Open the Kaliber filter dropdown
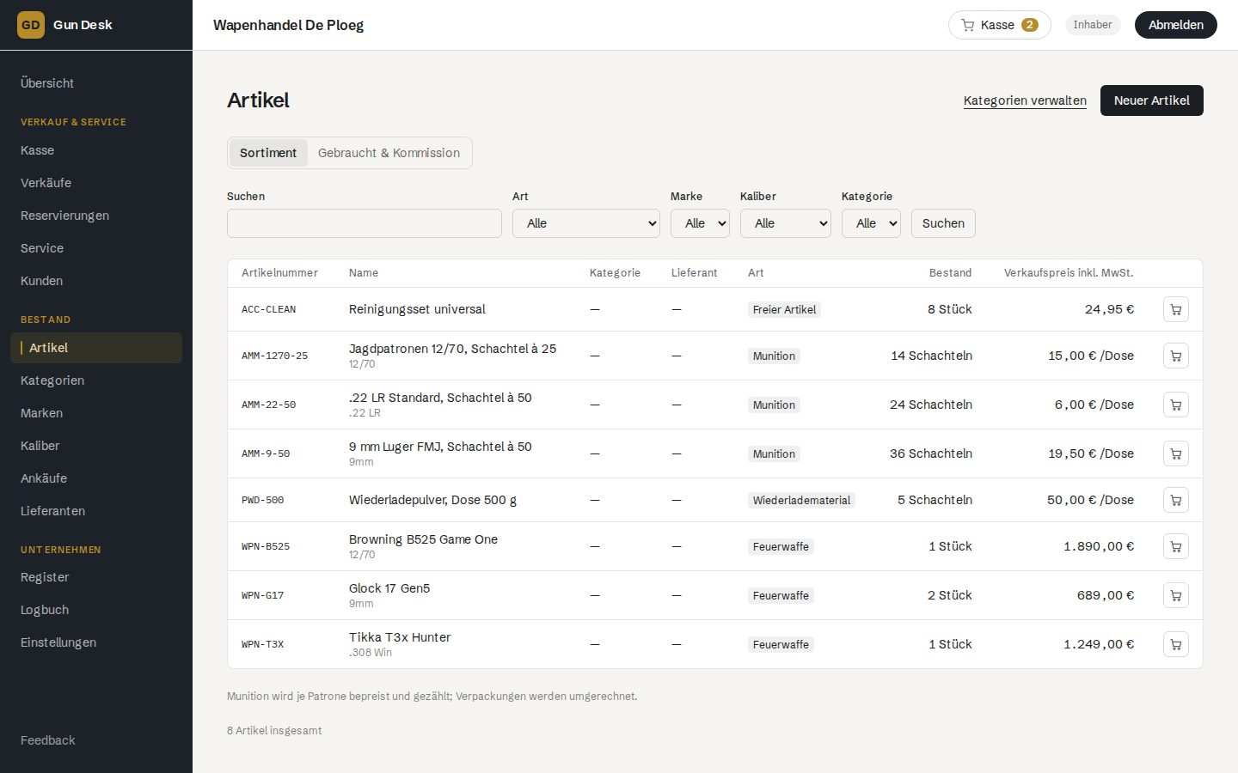Image resolution: width=1238 pixels, height=773 pixels. pos(785,223)
